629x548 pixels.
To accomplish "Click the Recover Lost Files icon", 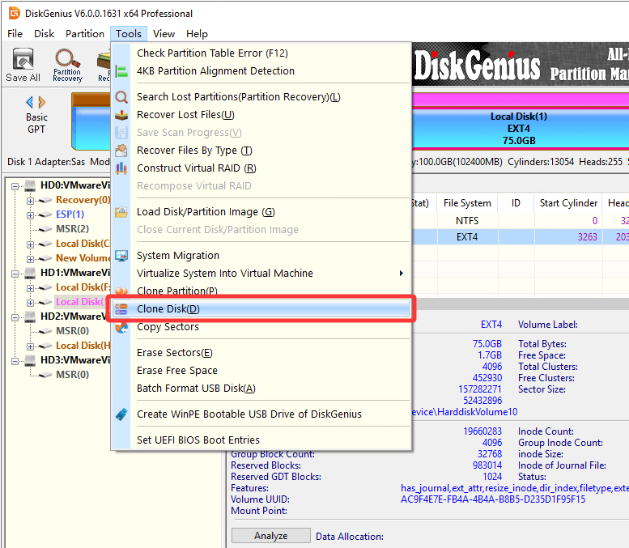I will (121, 115).
